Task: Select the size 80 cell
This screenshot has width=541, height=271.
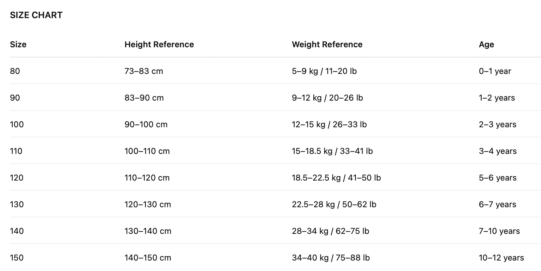Action: pyautogui.click(x=15, y=71)
